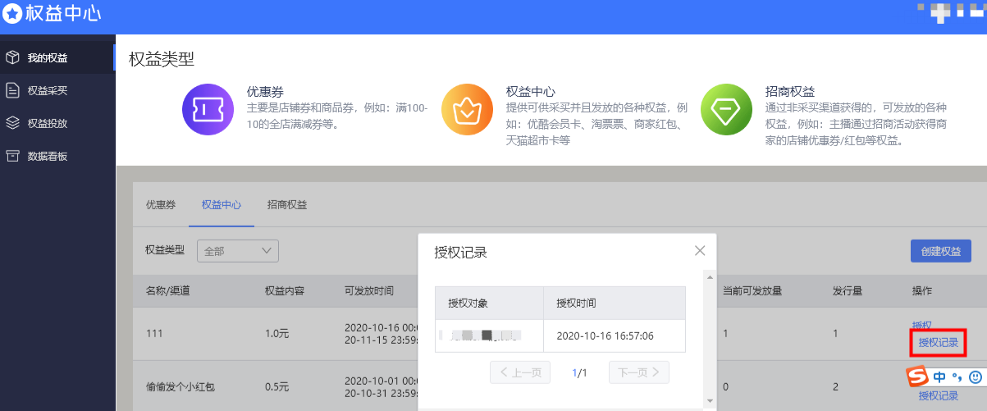
Task: Click the 名称/渠道 column header
Action: tap(167, 291)
